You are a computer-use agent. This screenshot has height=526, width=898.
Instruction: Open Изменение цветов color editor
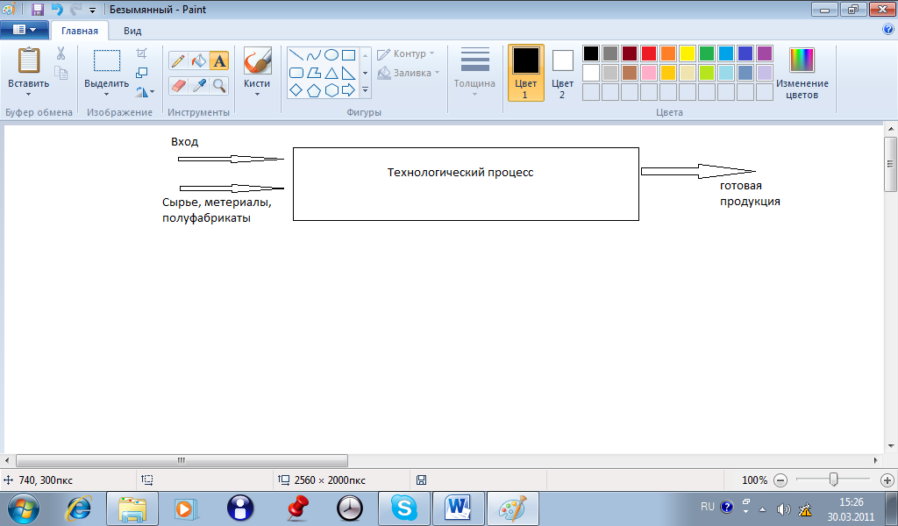click(x=802, y=73)
